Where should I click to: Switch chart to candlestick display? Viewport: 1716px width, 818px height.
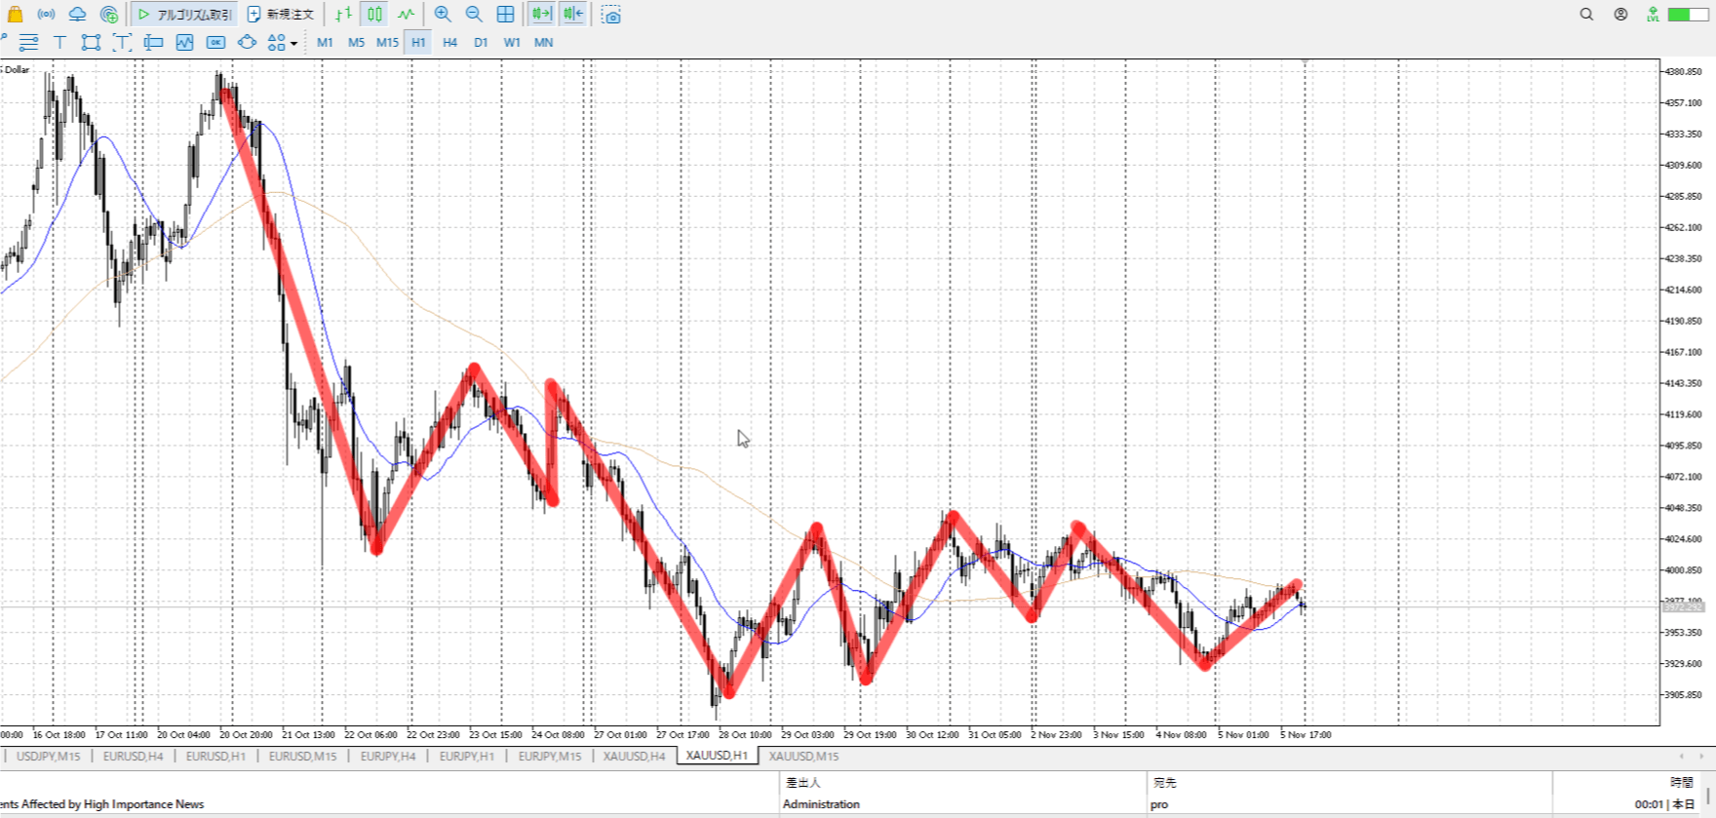pos(375,15)
